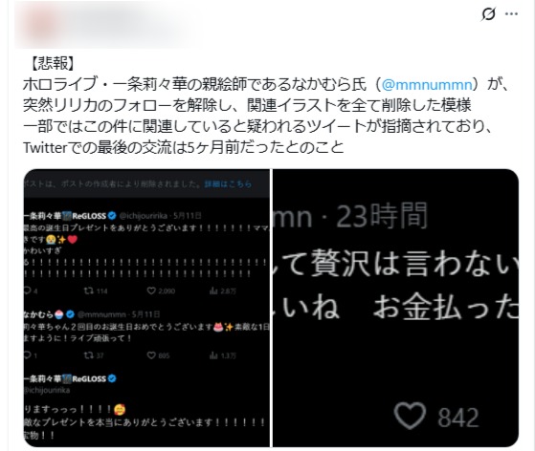Click the @ichijouririka handle dated 5月11日
535x451 pixels.
point(144,216)
